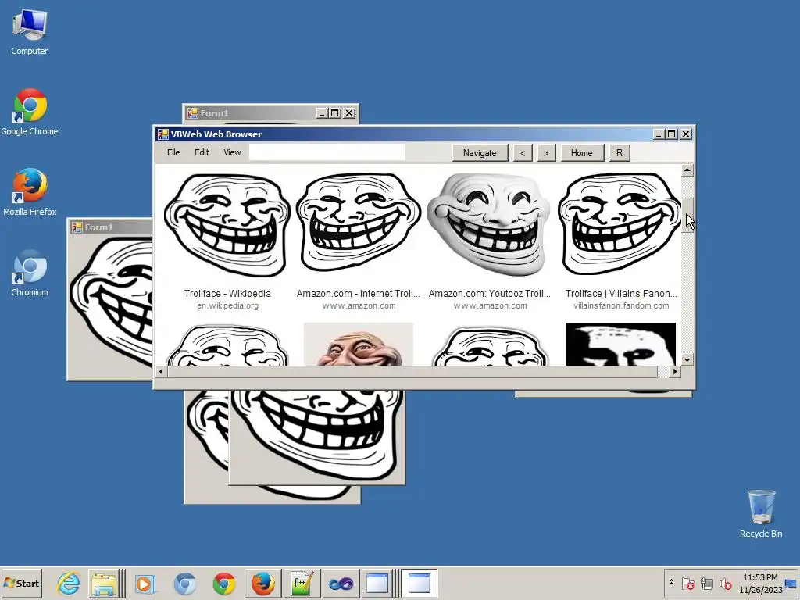Close the VBWeb Web Browser window
The height and width of the screenshot is (600, 800).
[x=686, y=134]
